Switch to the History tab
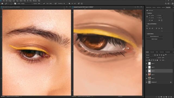Image resolution: width=174 pixels, height=98 pixels. tap(154, 7)
